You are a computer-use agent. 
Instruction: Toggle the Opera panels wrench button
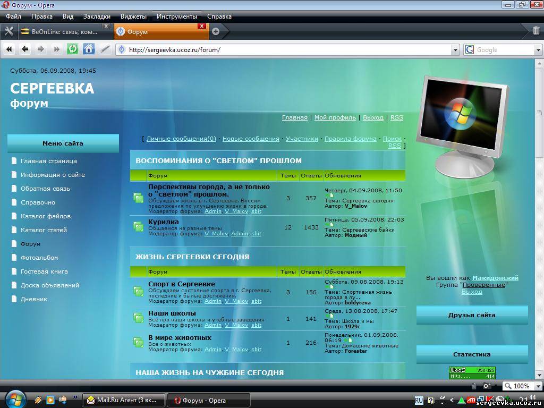tap(8, 31)
